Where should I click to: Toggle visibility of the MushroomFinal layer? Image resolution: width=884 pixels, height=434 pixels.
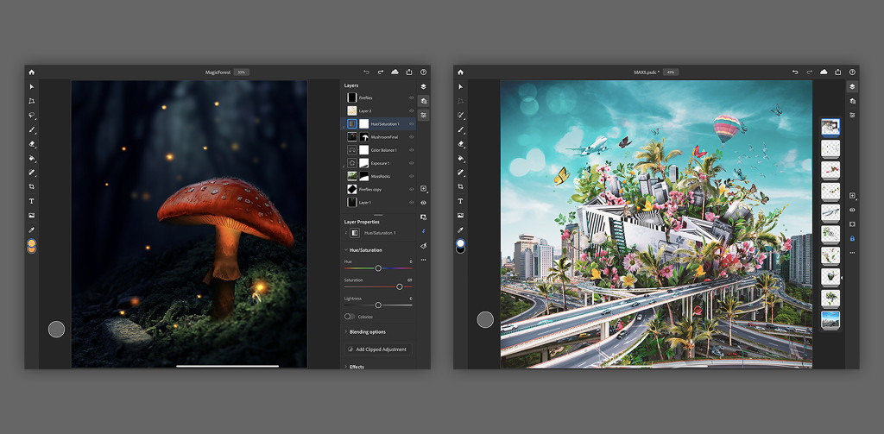tap(411, 137)
